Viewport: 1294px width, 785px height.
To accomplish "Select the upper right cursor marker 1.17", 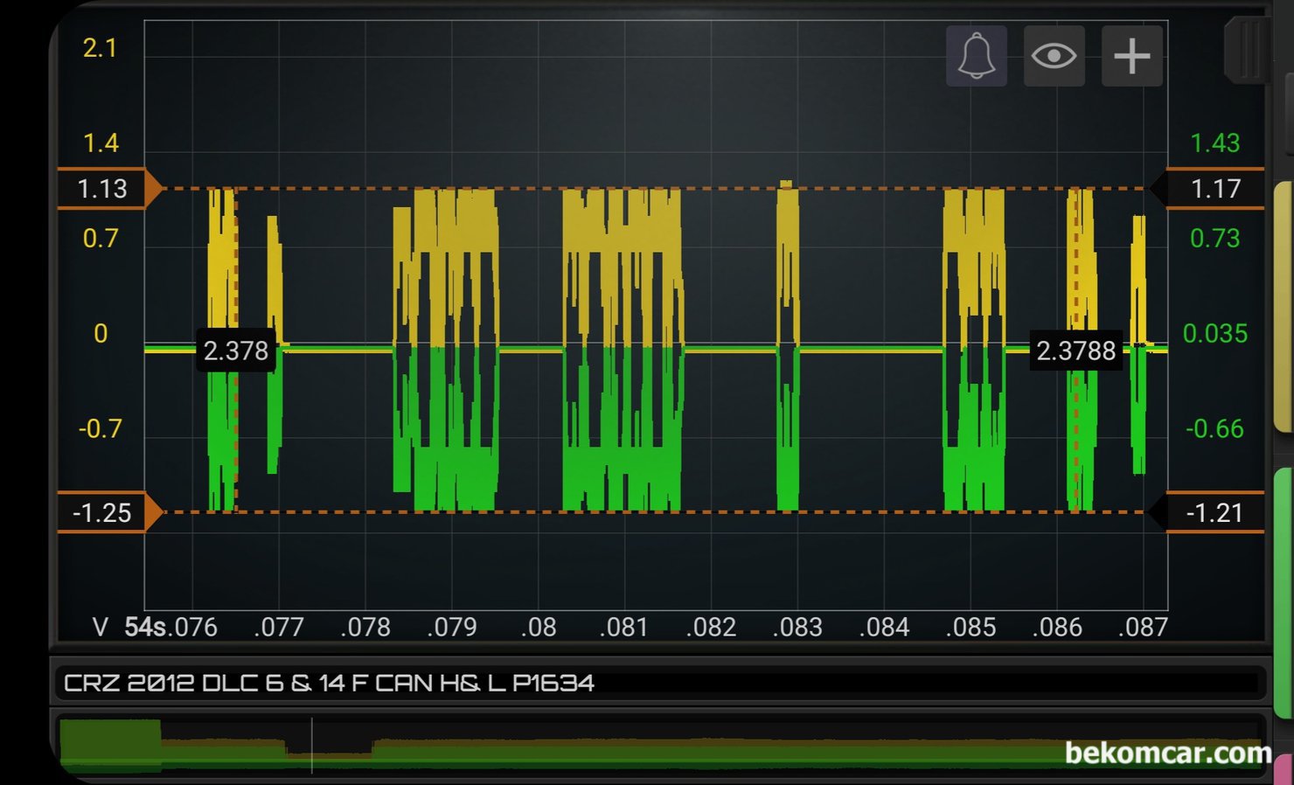I will click(x=1214, y=188).
